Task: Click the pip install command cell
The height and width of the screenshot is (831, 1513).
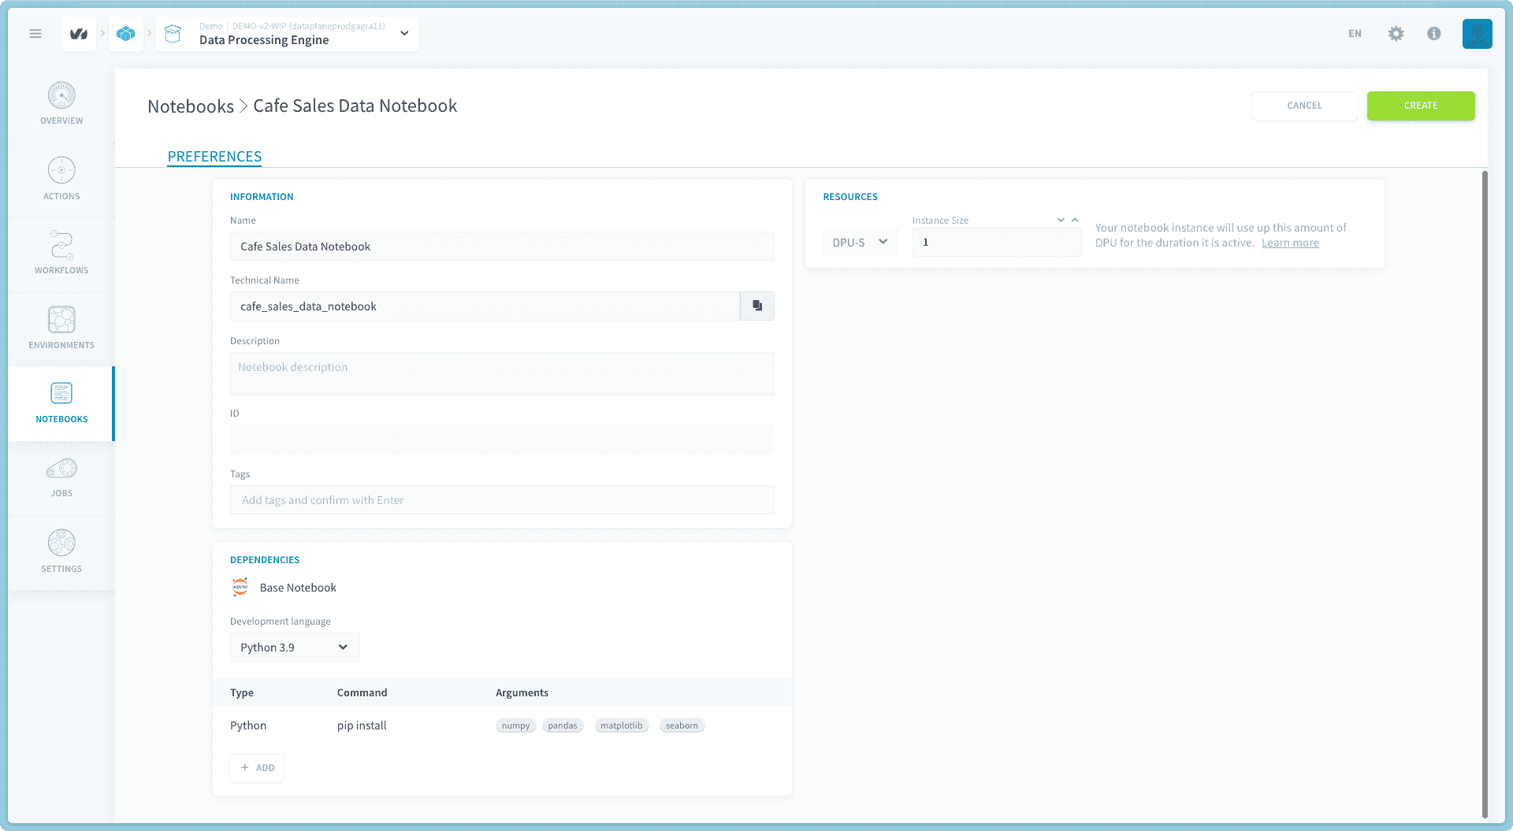Action: point(362,725)
